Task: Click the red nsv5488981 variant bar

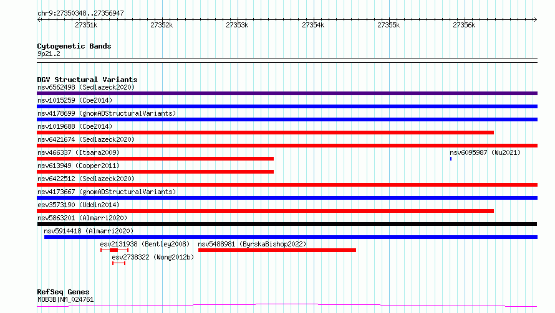Action: tap(277, 250)
